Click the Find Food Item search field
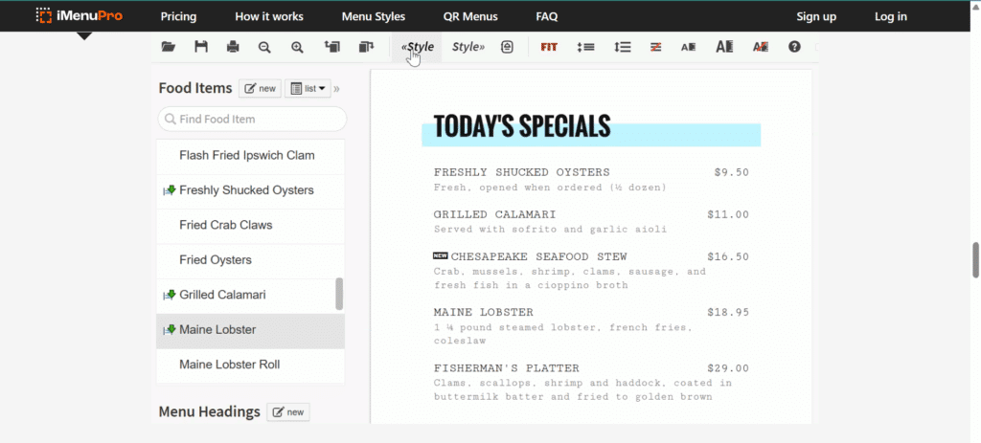 (x=252, y=119)
